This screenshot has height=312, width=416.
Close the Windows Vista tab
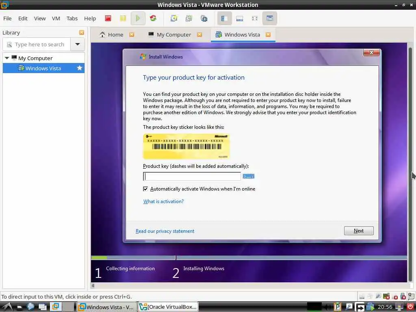[268, 35]
